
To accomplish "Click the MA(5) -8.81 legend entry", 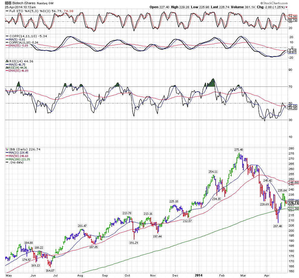I will [x=15, y=40].
